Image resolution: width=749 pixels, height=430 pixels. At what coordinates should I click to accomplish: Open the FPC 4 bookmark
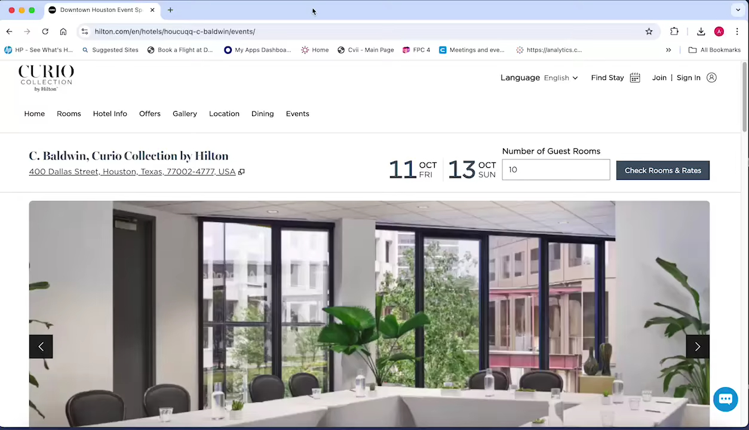416,50
